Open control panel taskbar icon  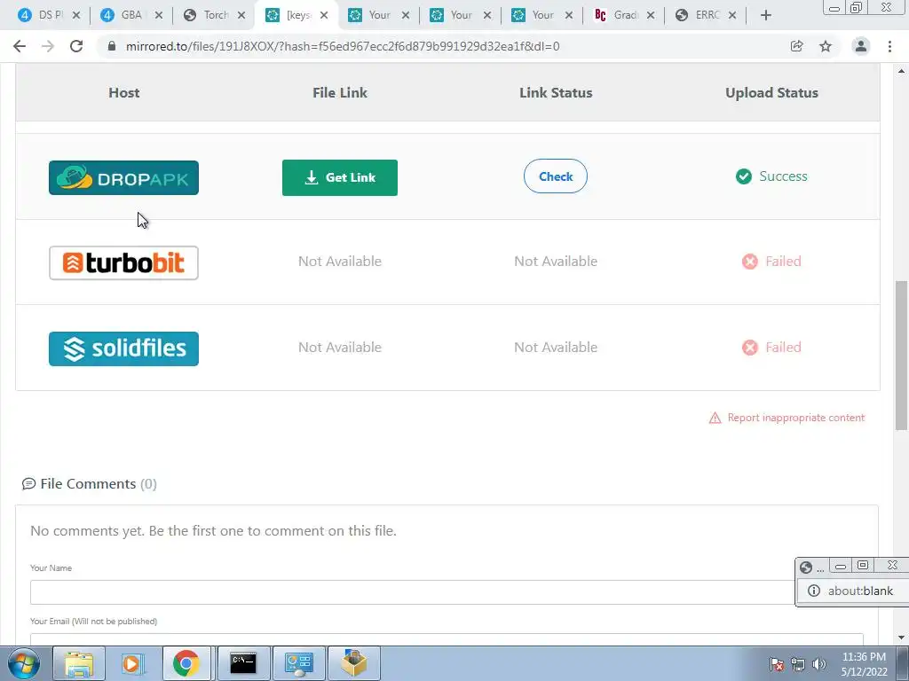click(298, 663)
